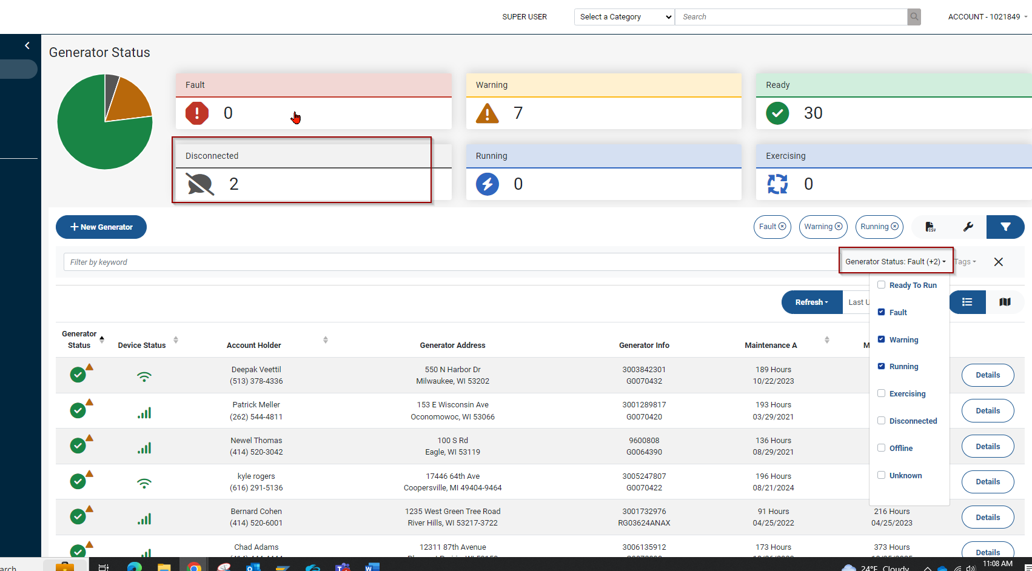The image size is (1032, 571).
Task: Click the search magnifier icon
Action: tap(914, 17)
